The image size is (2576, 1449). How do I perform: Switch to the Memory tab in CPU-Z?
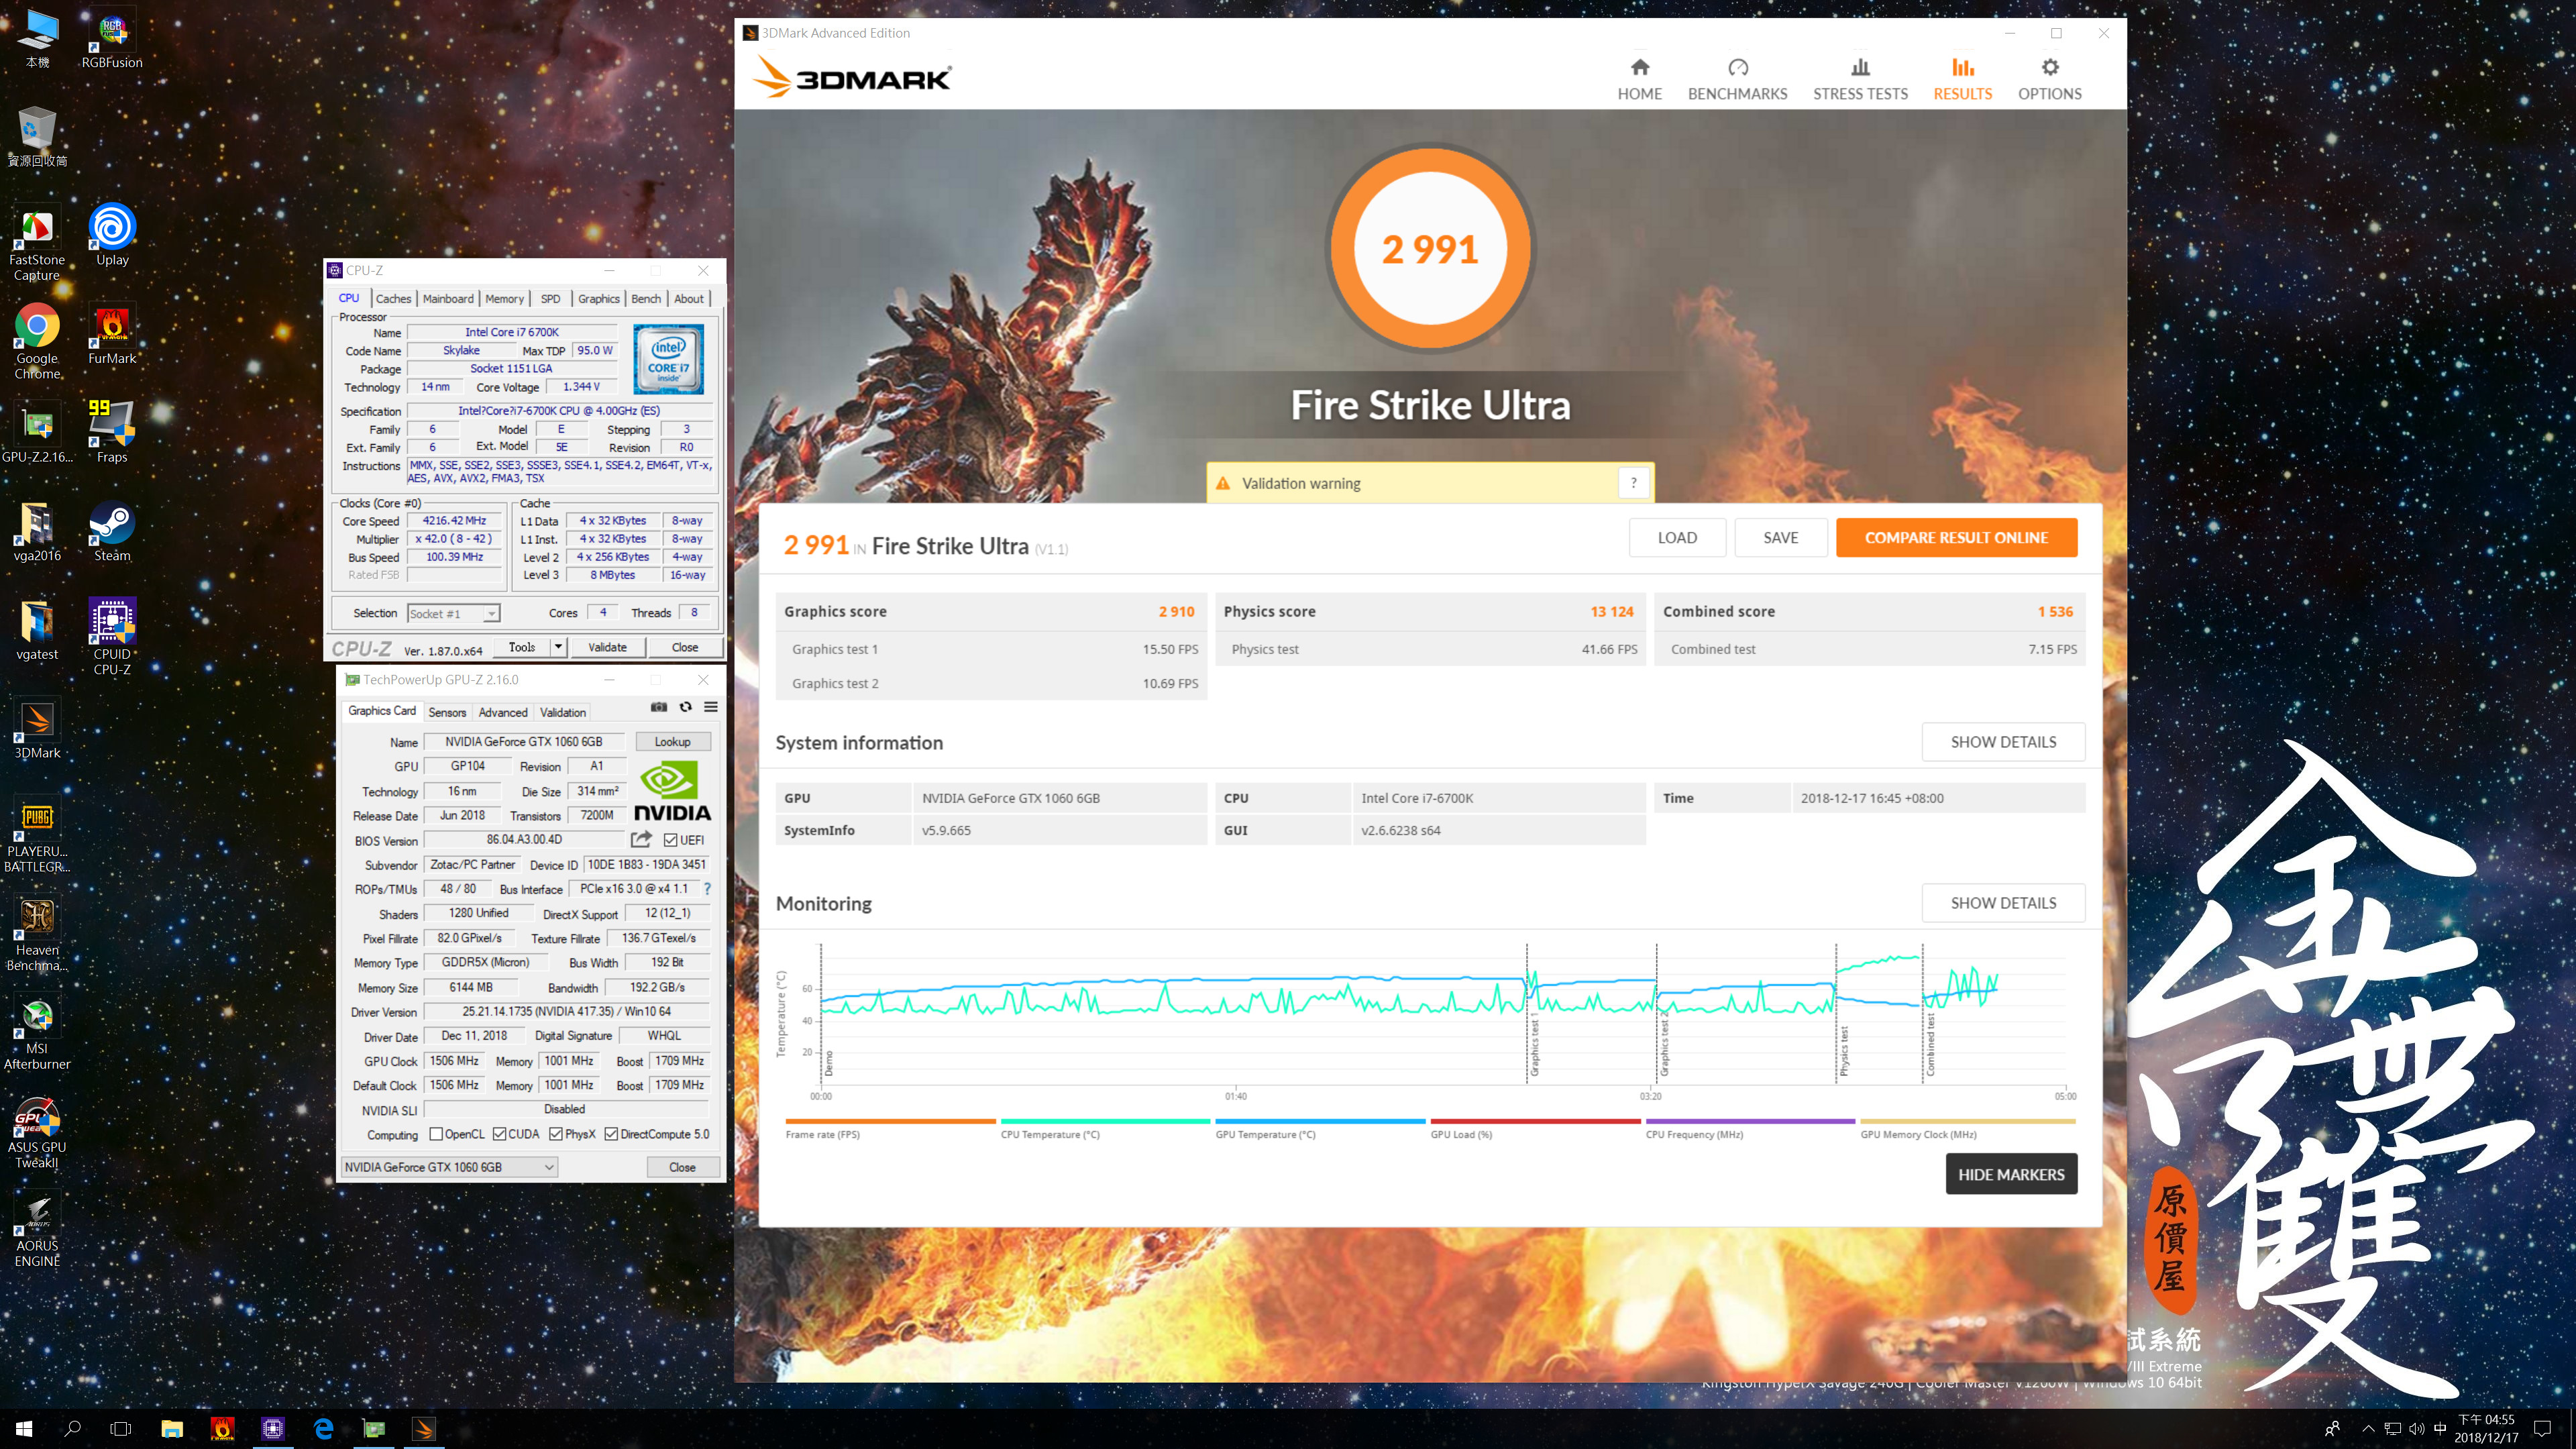pyautogui.click(x=504, y=299)
